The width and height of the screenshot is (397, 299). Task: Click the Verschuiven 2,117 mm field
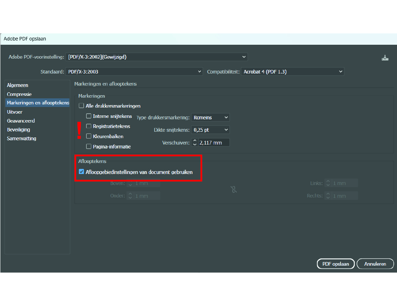click(x=213, y=143)
